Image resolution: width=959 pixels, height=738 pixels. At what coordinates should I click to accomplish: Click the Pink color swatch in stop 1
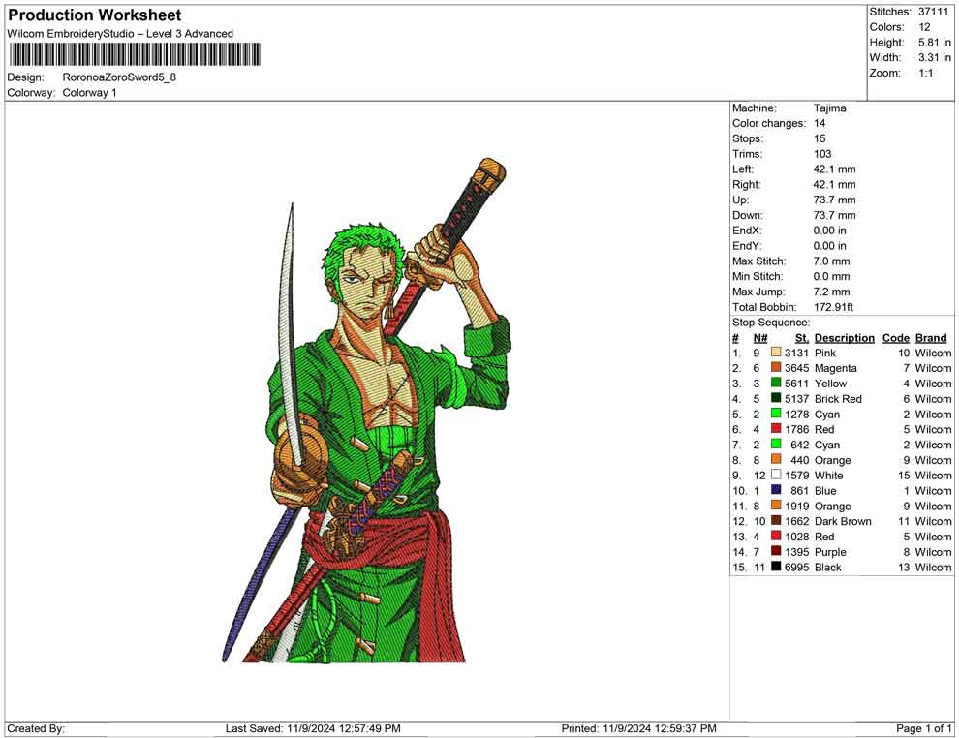776,354
